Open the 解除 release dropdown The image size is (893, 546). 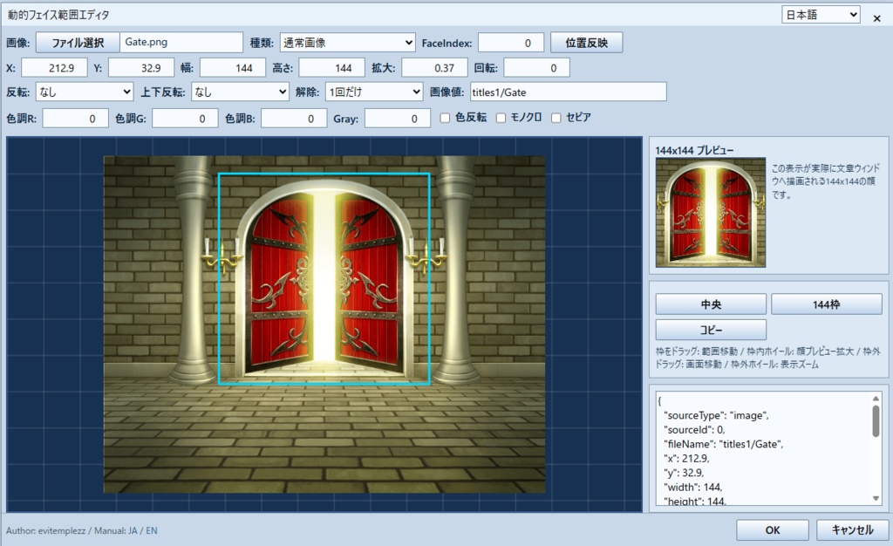[x=374, y=92]
